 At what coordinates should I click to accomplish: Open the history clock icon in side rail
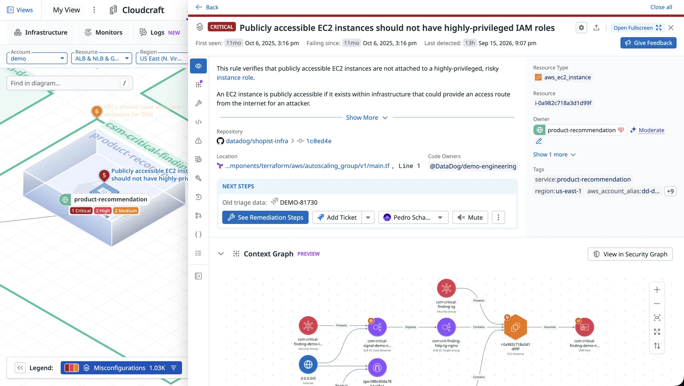198,197
